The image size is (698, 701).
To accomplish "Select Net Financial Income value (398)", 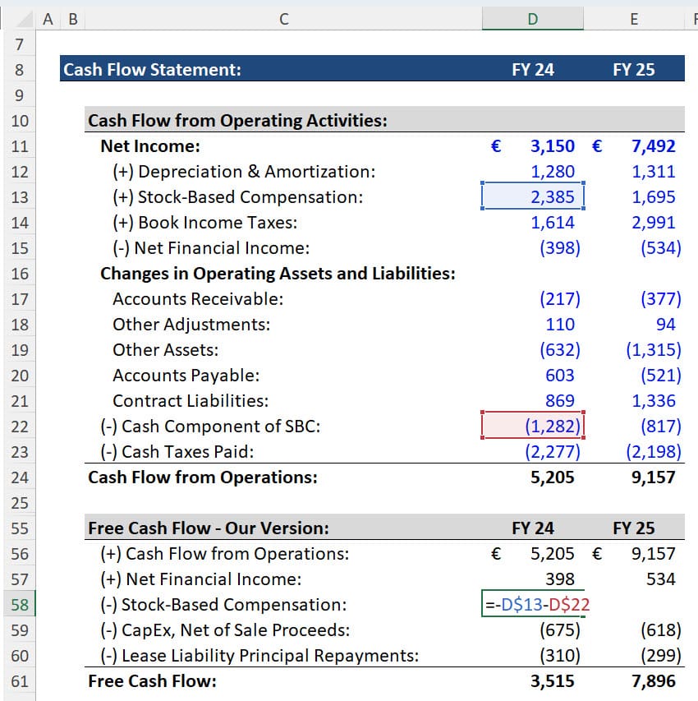I will click(560, 248).
